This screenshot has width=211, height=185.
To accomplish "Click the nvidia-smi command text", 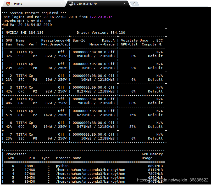I will click(x=41, y=21).
